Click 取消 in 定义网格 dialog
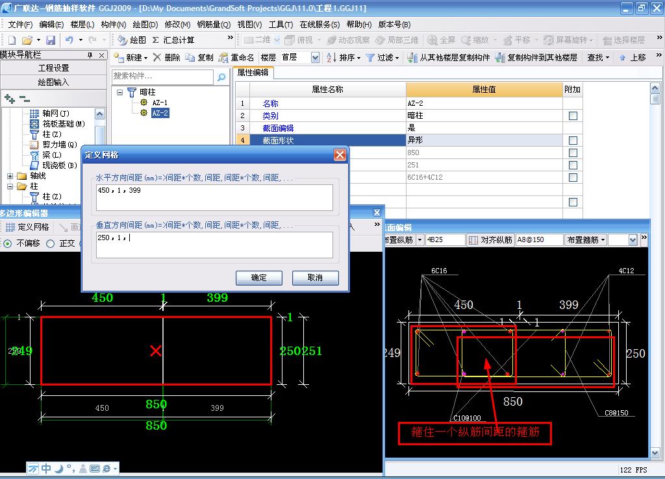The image size is (665, 479). pos(315,278)
